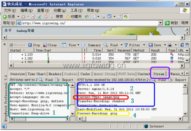The image size is (191, 131).
Task: Click the Print icon in IE toolbar
Action: point(103,17)
